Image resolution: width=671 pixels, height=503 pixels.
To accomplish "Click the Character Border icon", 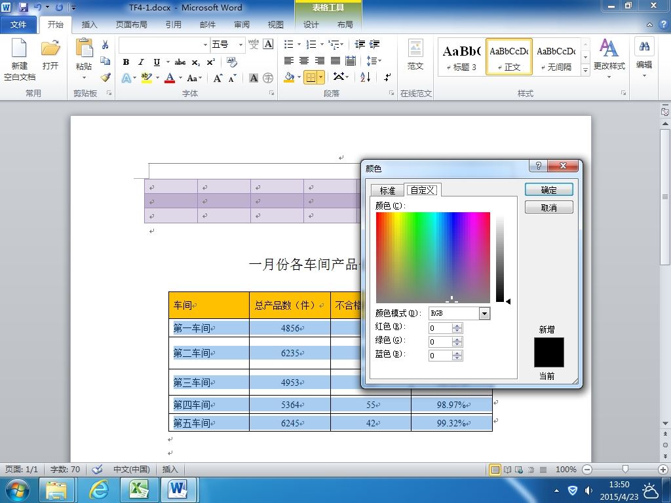I will 268,44.
